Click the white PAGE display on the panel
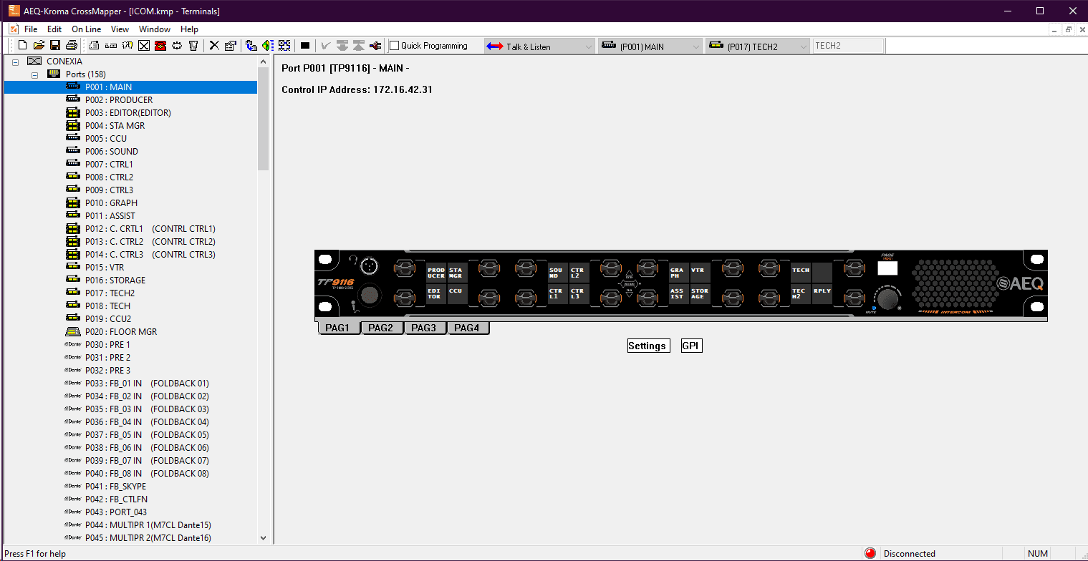Screen dimensions: 1088x561 click(x=887, y=268)
